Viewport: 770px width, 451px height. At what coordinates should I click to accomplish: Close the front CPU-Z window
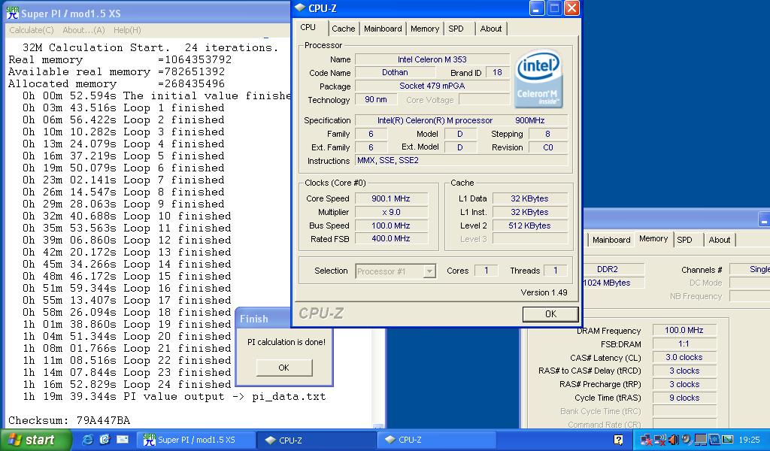pyautogui.click(x=571, y=8)
